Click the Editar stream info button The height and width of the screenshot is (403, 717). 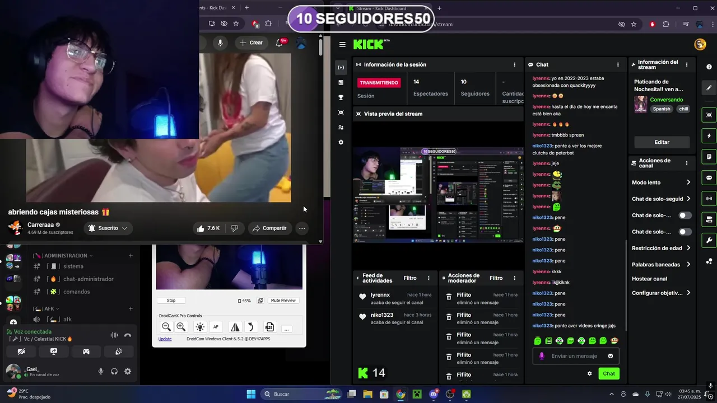(x=662, y=142)
